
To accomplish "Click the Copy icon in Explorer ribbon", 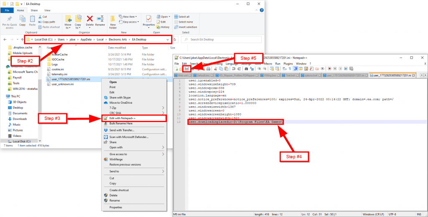I will (23, 19).
